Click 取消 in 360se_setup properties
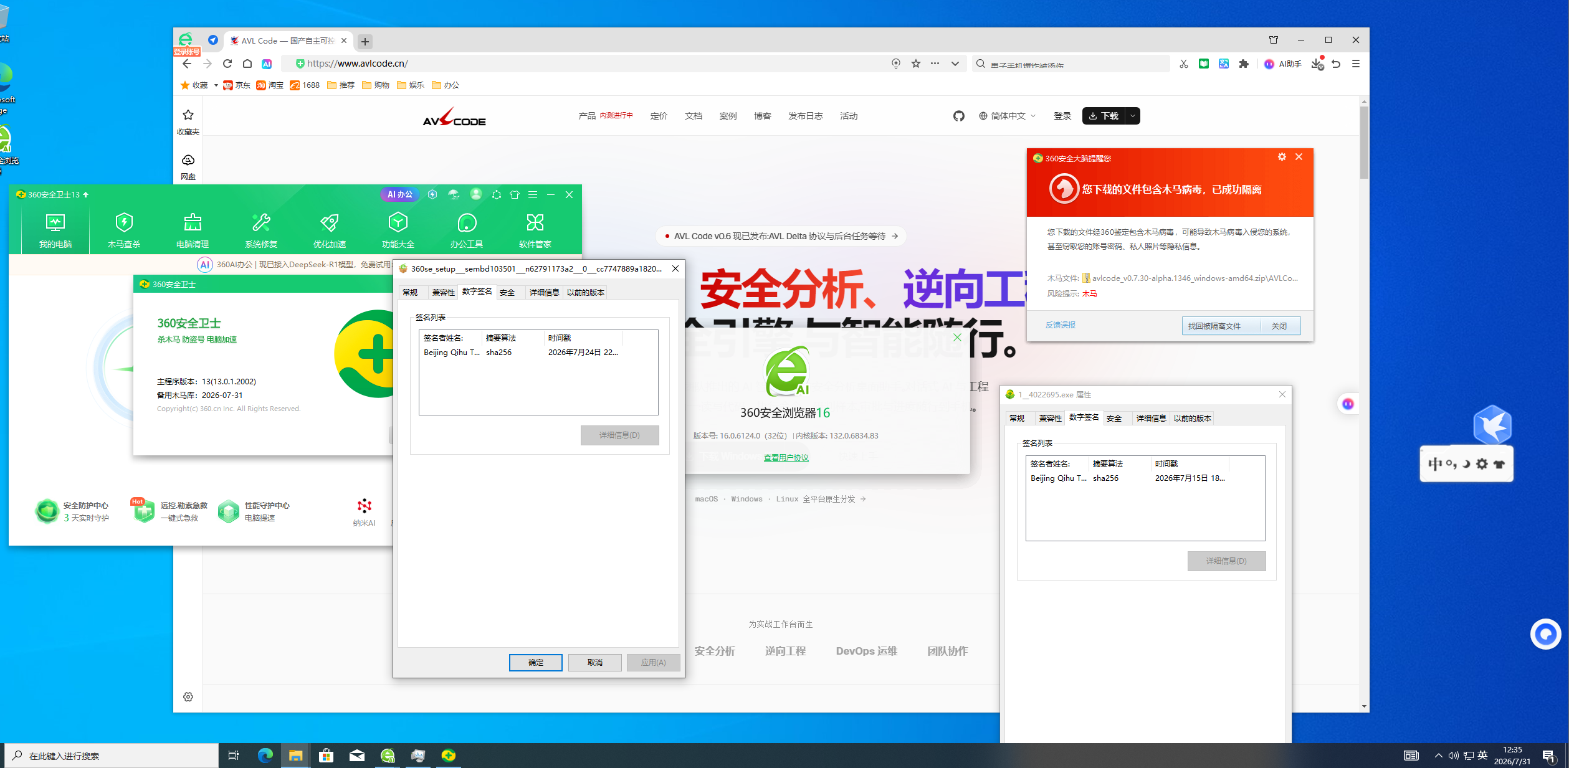 click(595, 662)
